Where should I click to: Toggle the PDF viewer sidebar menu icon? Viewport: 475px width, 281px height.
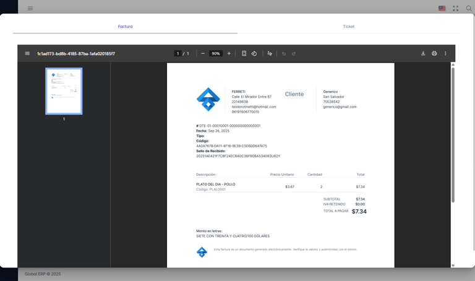[27, 54]
